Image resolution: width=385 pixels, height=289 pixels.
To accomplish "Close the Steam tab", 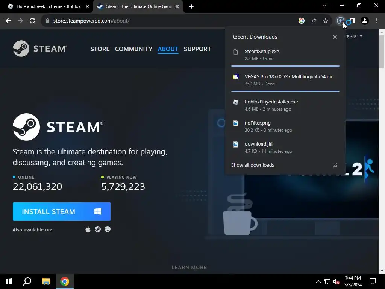I will pos(177,6).
